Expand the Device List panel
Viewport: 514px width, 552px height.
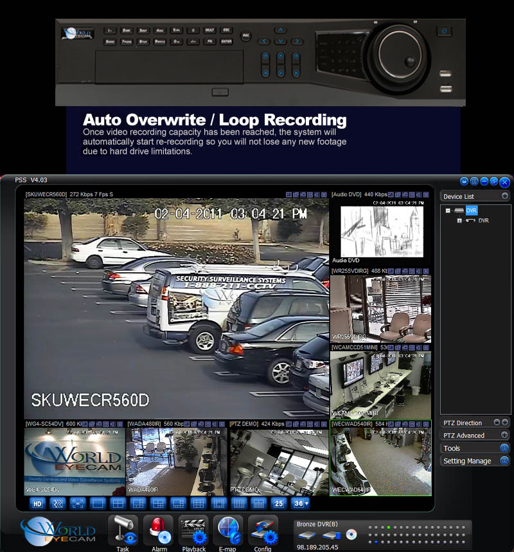(x=505, y=196)
